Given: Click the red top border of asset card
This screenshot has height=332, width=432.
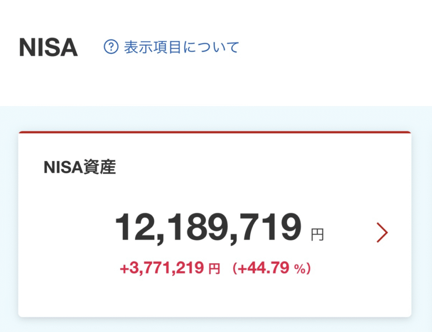Looking at the screenshot, I should click(x=214, y=132).
